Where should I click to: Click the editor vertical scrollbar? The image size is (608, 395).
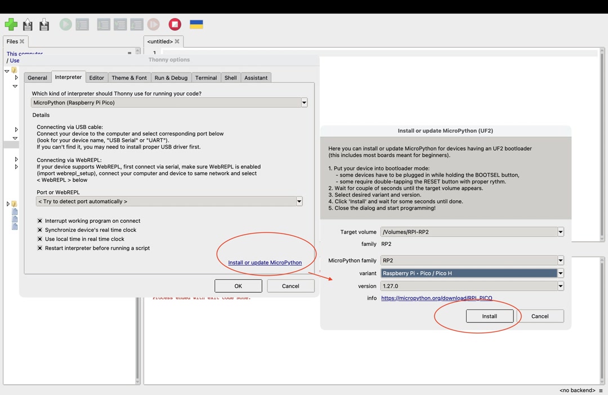tap(602, 144)
